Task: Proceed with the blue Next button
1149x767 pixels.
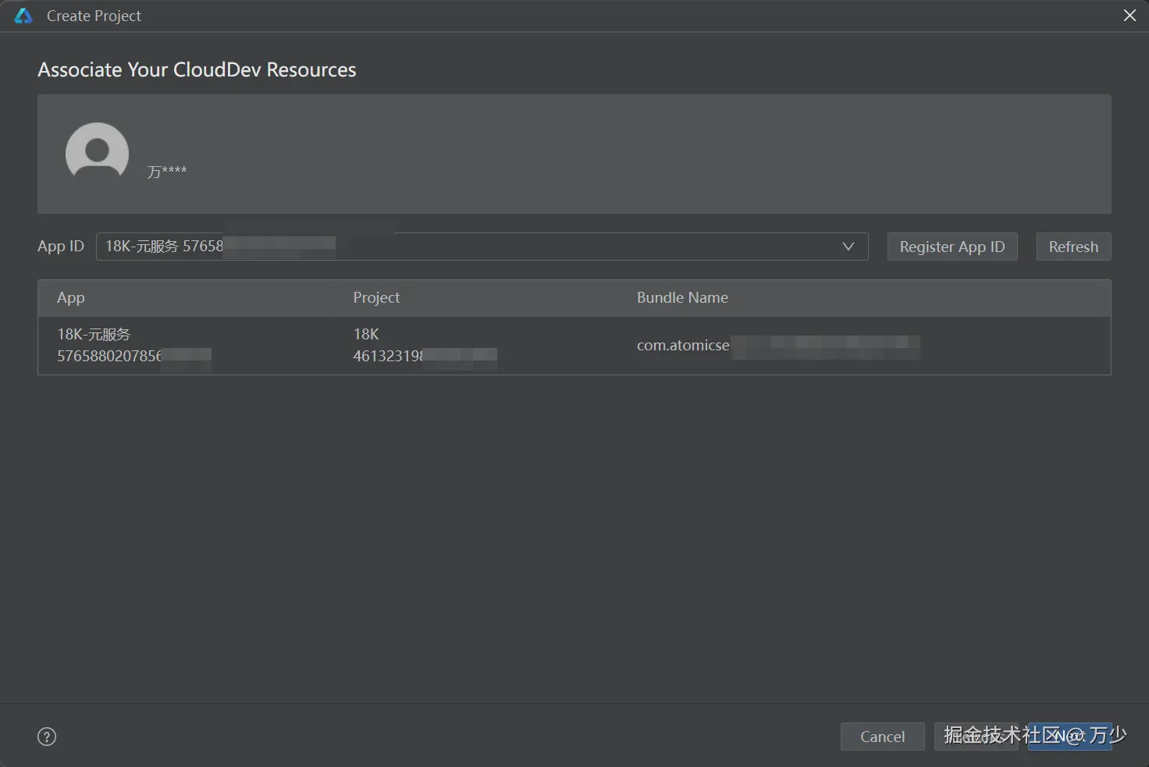Action: click(x=1071, y=737)
